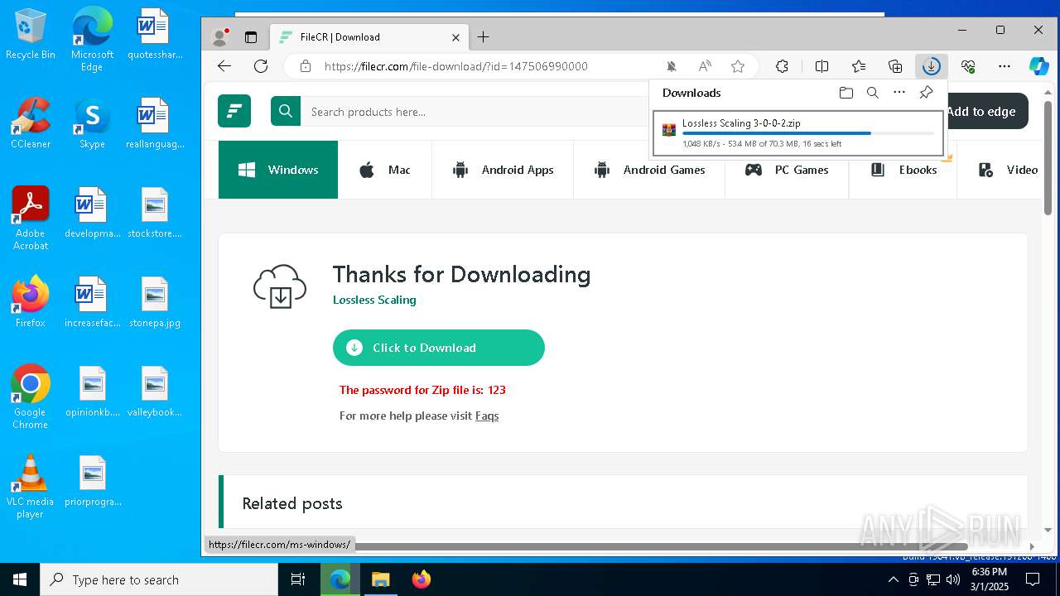Open Collections toolbar icon
Image resolution: width=1060 pixels, height=596 pixels.
tap(895, 66)
